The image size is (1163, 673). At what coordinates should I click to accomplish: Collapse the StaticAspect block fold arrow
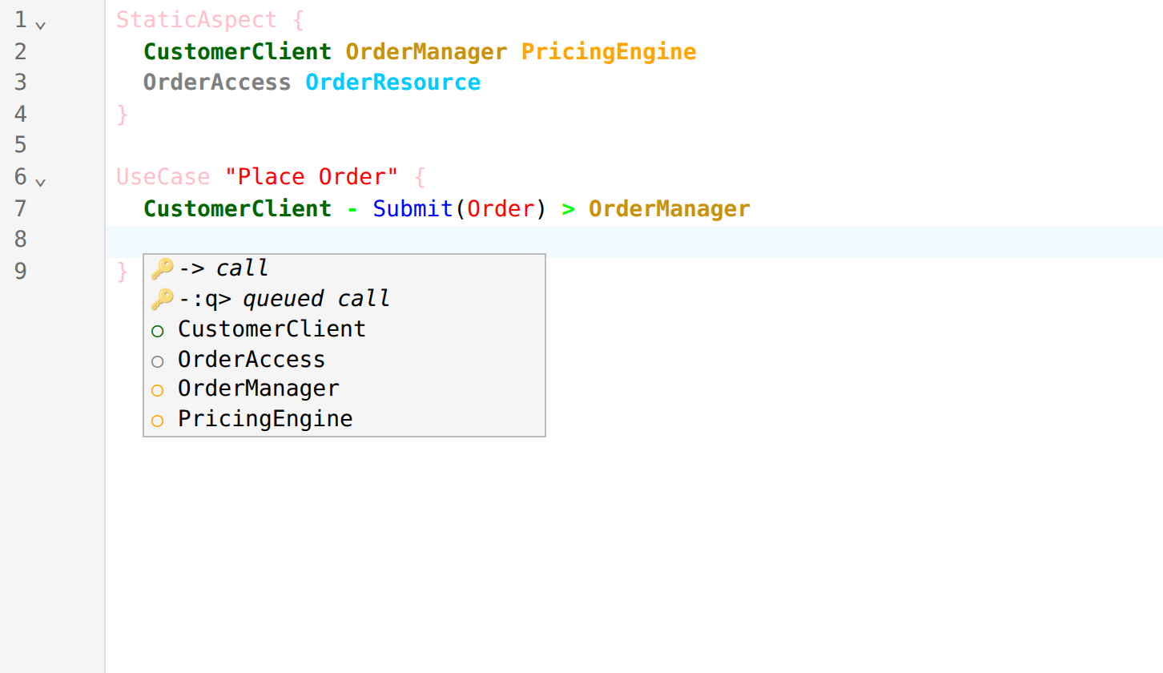tap(41, 25)
